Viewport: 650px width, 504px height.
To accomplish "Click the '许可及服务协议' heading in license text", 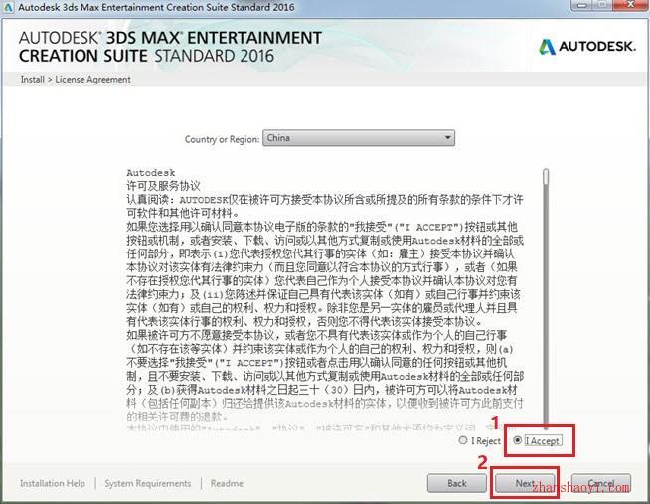I will click(x=163, y=186).
